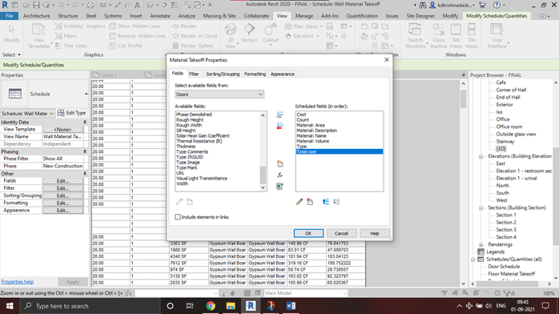Collapse the Identity Data properties group
Screen dimensions: 559x314
pos(85,123)
